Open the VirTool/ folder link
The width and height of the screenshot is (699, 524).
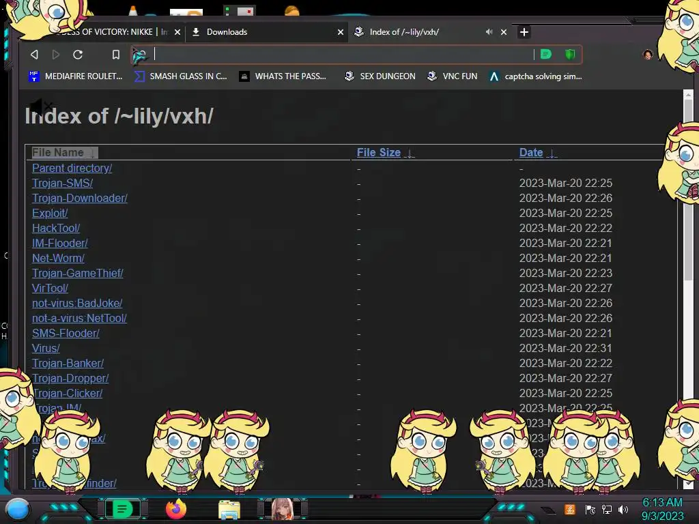[x=50, y=289]
